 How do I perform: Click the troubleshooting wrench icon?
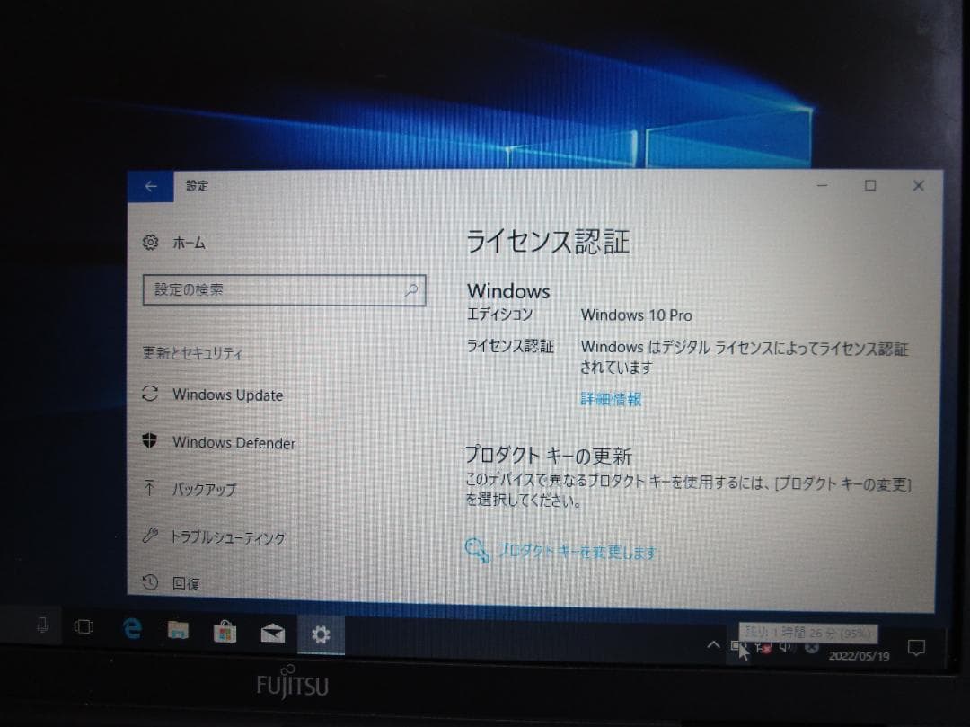[x=150, y=536]
